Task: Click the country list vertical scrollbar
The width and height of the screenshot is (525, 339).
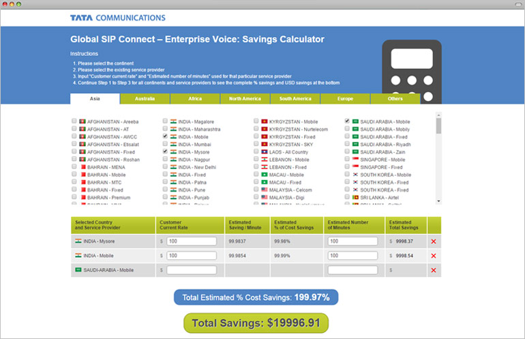Action: point(438,157)
